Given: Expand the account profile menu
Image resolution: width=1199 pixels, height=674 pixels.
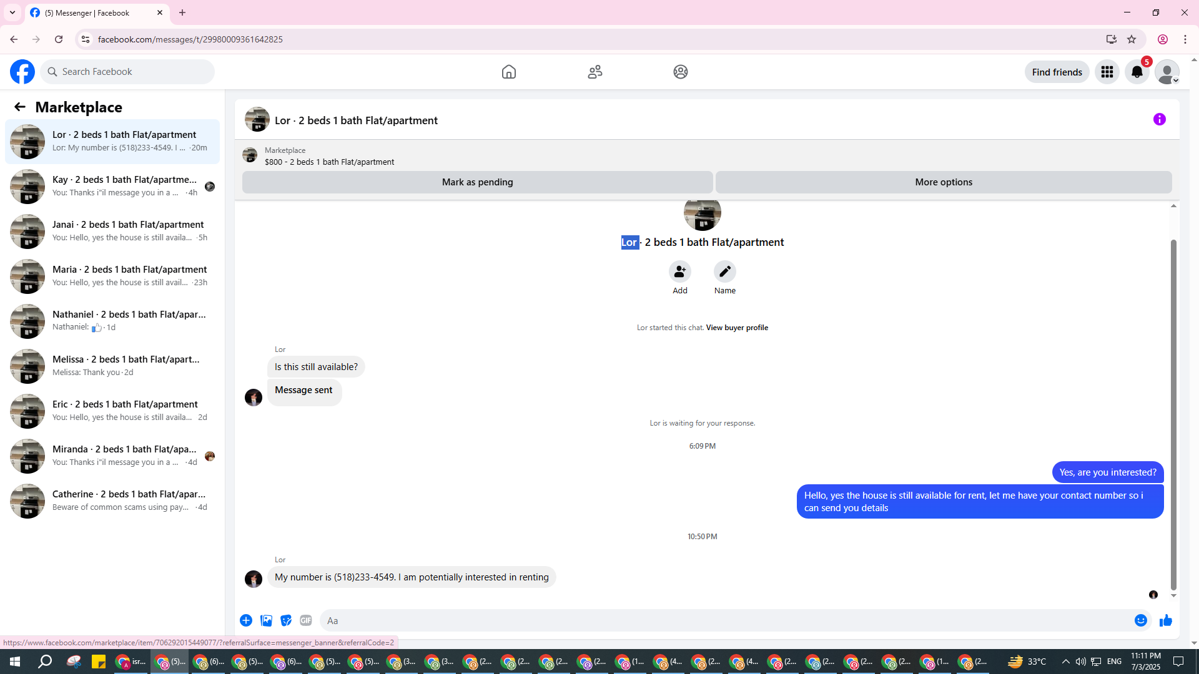Looking at the screenshot, I should point(1167,72).
